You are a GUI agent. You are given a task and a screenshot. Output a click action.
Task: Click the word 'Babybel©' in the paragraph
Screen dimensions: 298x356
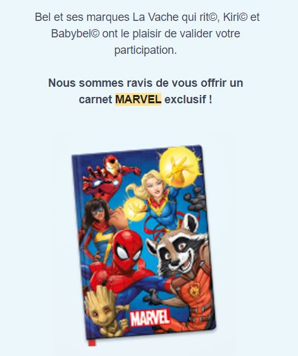(x=75, y=34)
